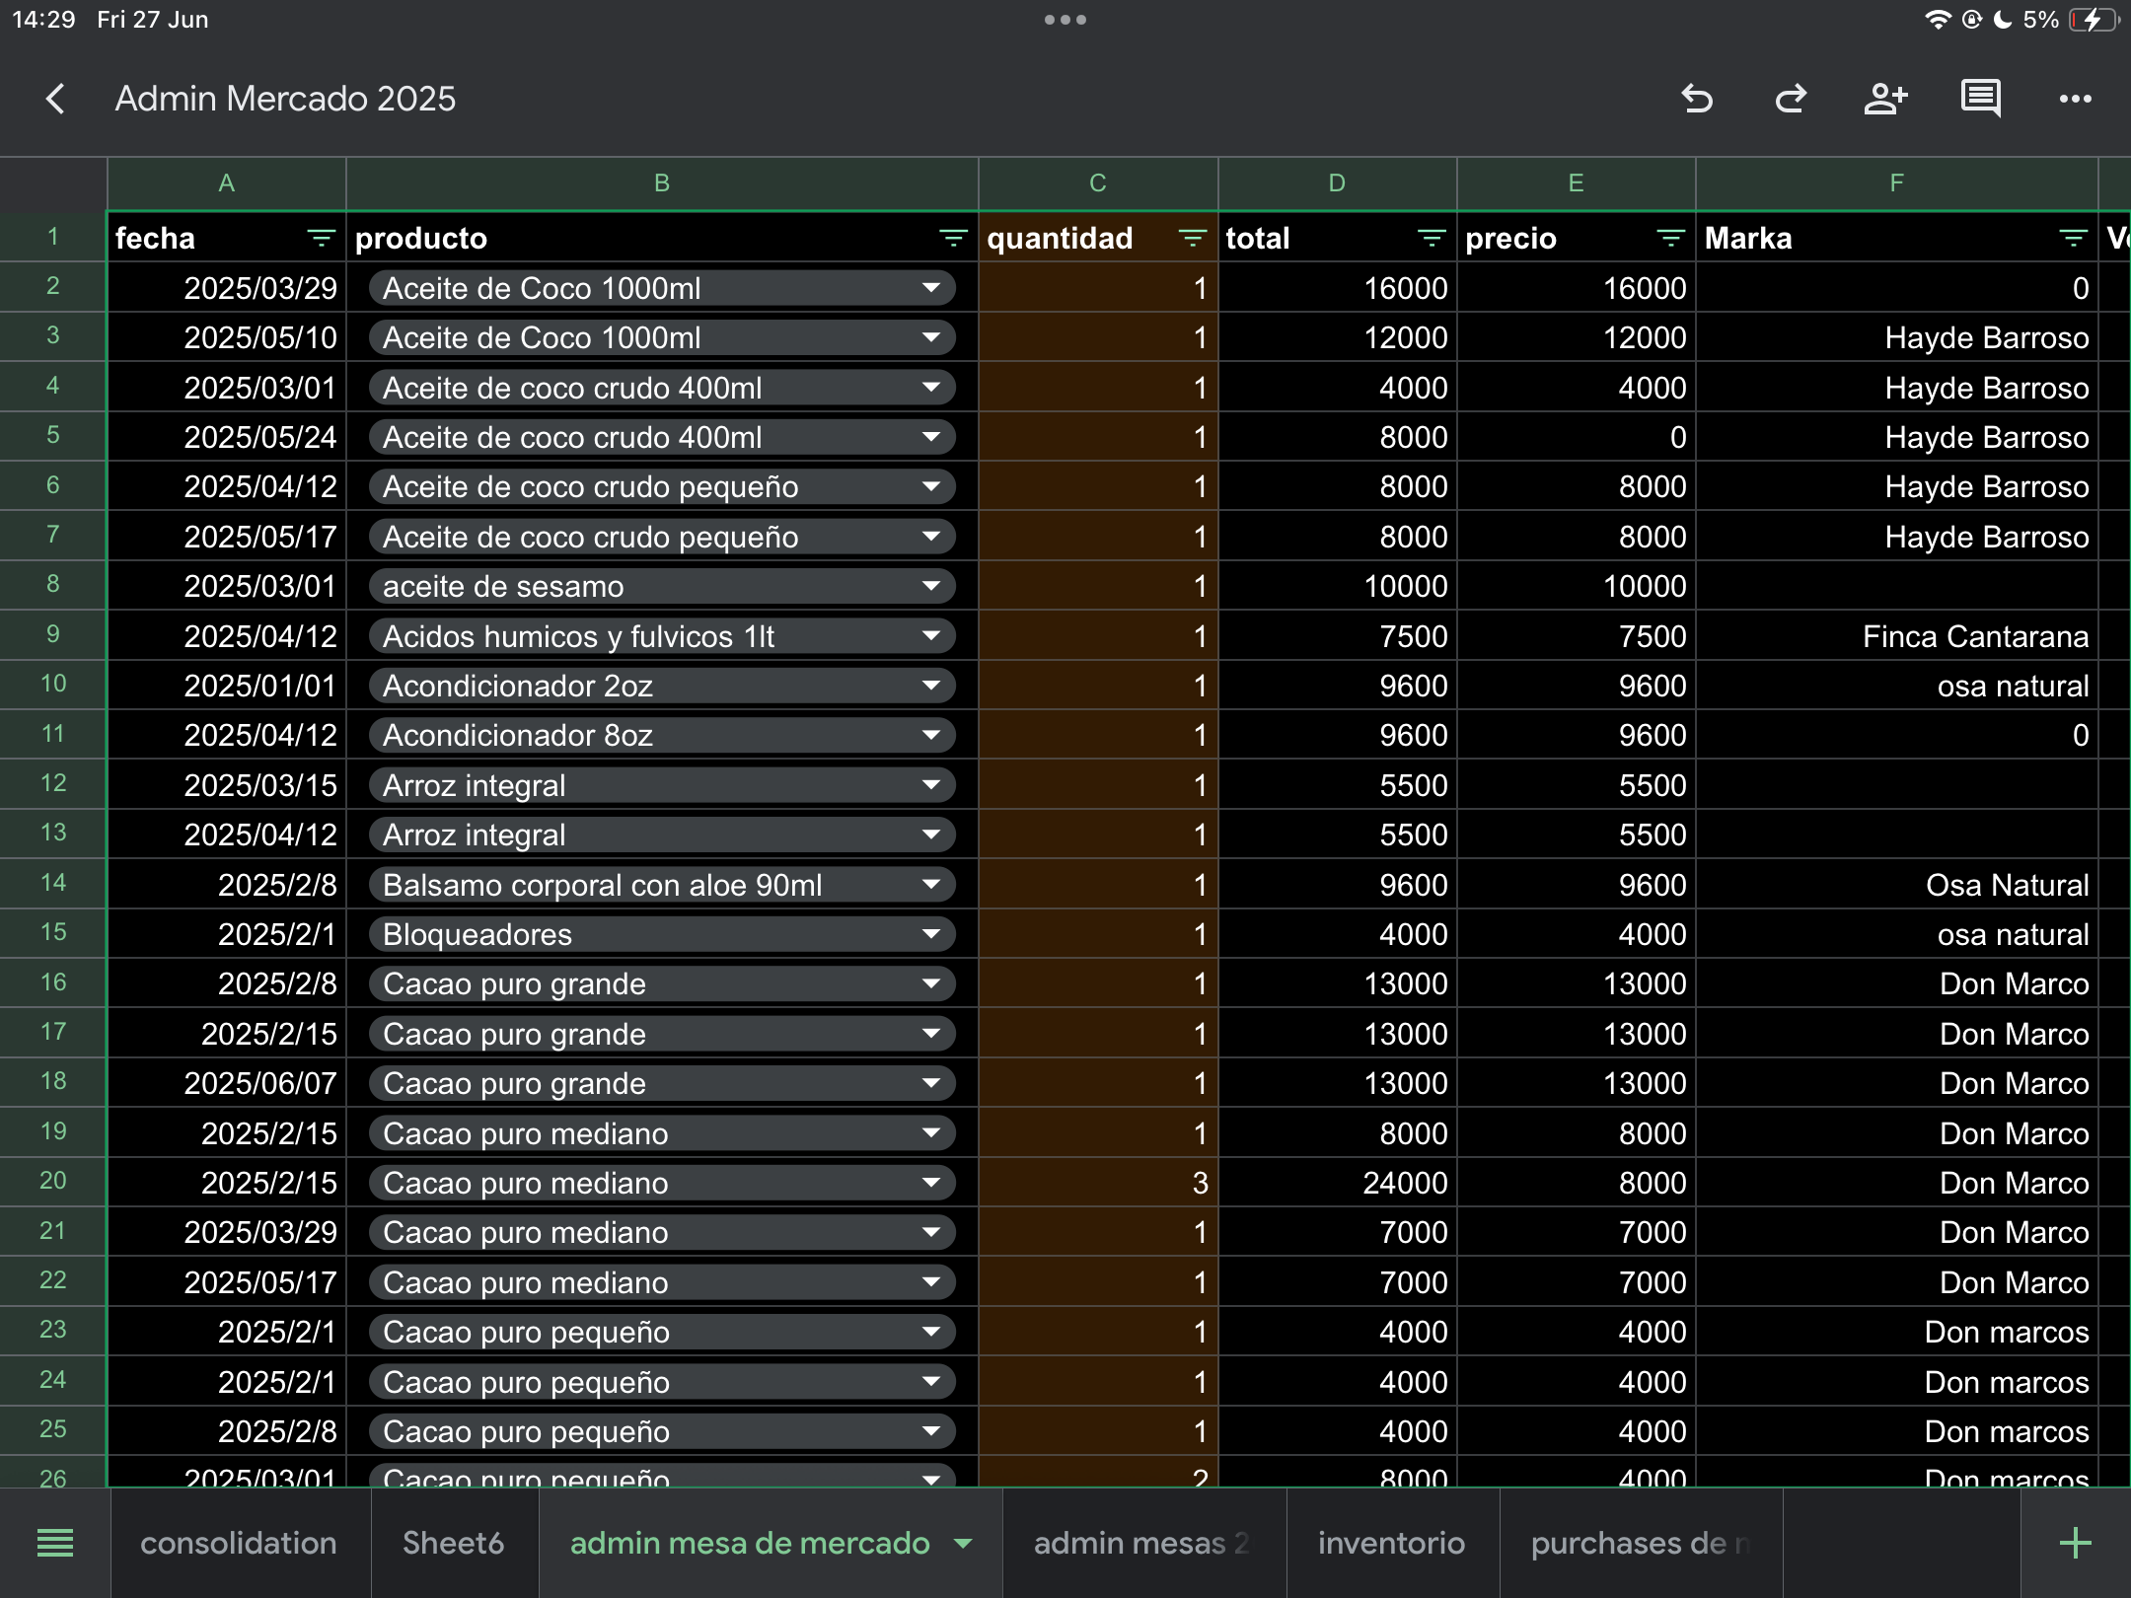The image size is (2131, 1598).
Task: Expand the dropdown for Acidos humicos y fulvicos 1lt
Action: pyautogui.click(x=930, y=636)
